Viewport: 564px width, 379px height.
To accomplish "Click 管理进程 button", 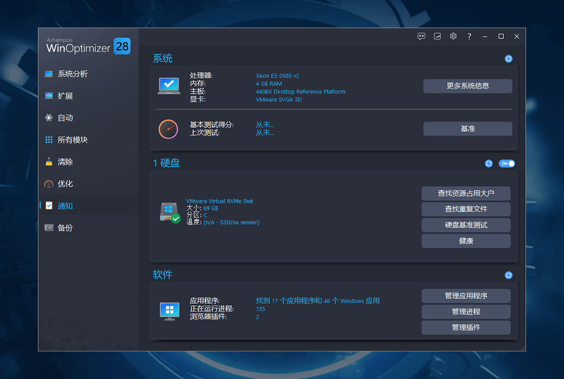I will (466, 312).
